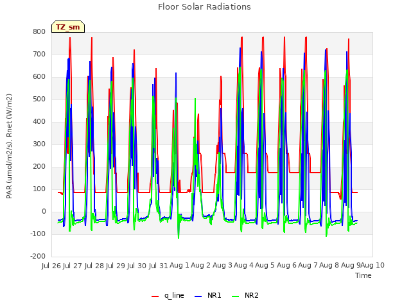Click the Time x-axis label
The width and height of the screenshot is (411, 308).
pos(363,275)
